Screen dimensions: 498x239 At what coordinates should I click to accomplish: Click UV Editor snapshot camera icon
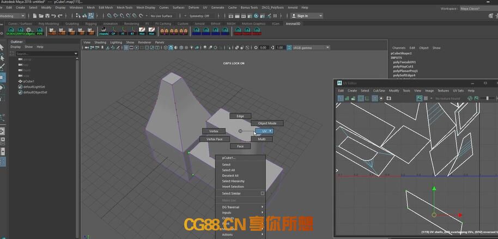[x=388, y=99]
